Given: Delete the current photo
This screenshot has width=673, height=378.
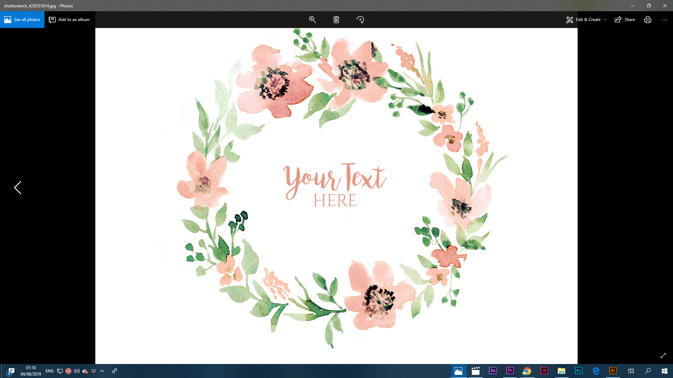Looking at the screenshot, I should coord(336,20).
